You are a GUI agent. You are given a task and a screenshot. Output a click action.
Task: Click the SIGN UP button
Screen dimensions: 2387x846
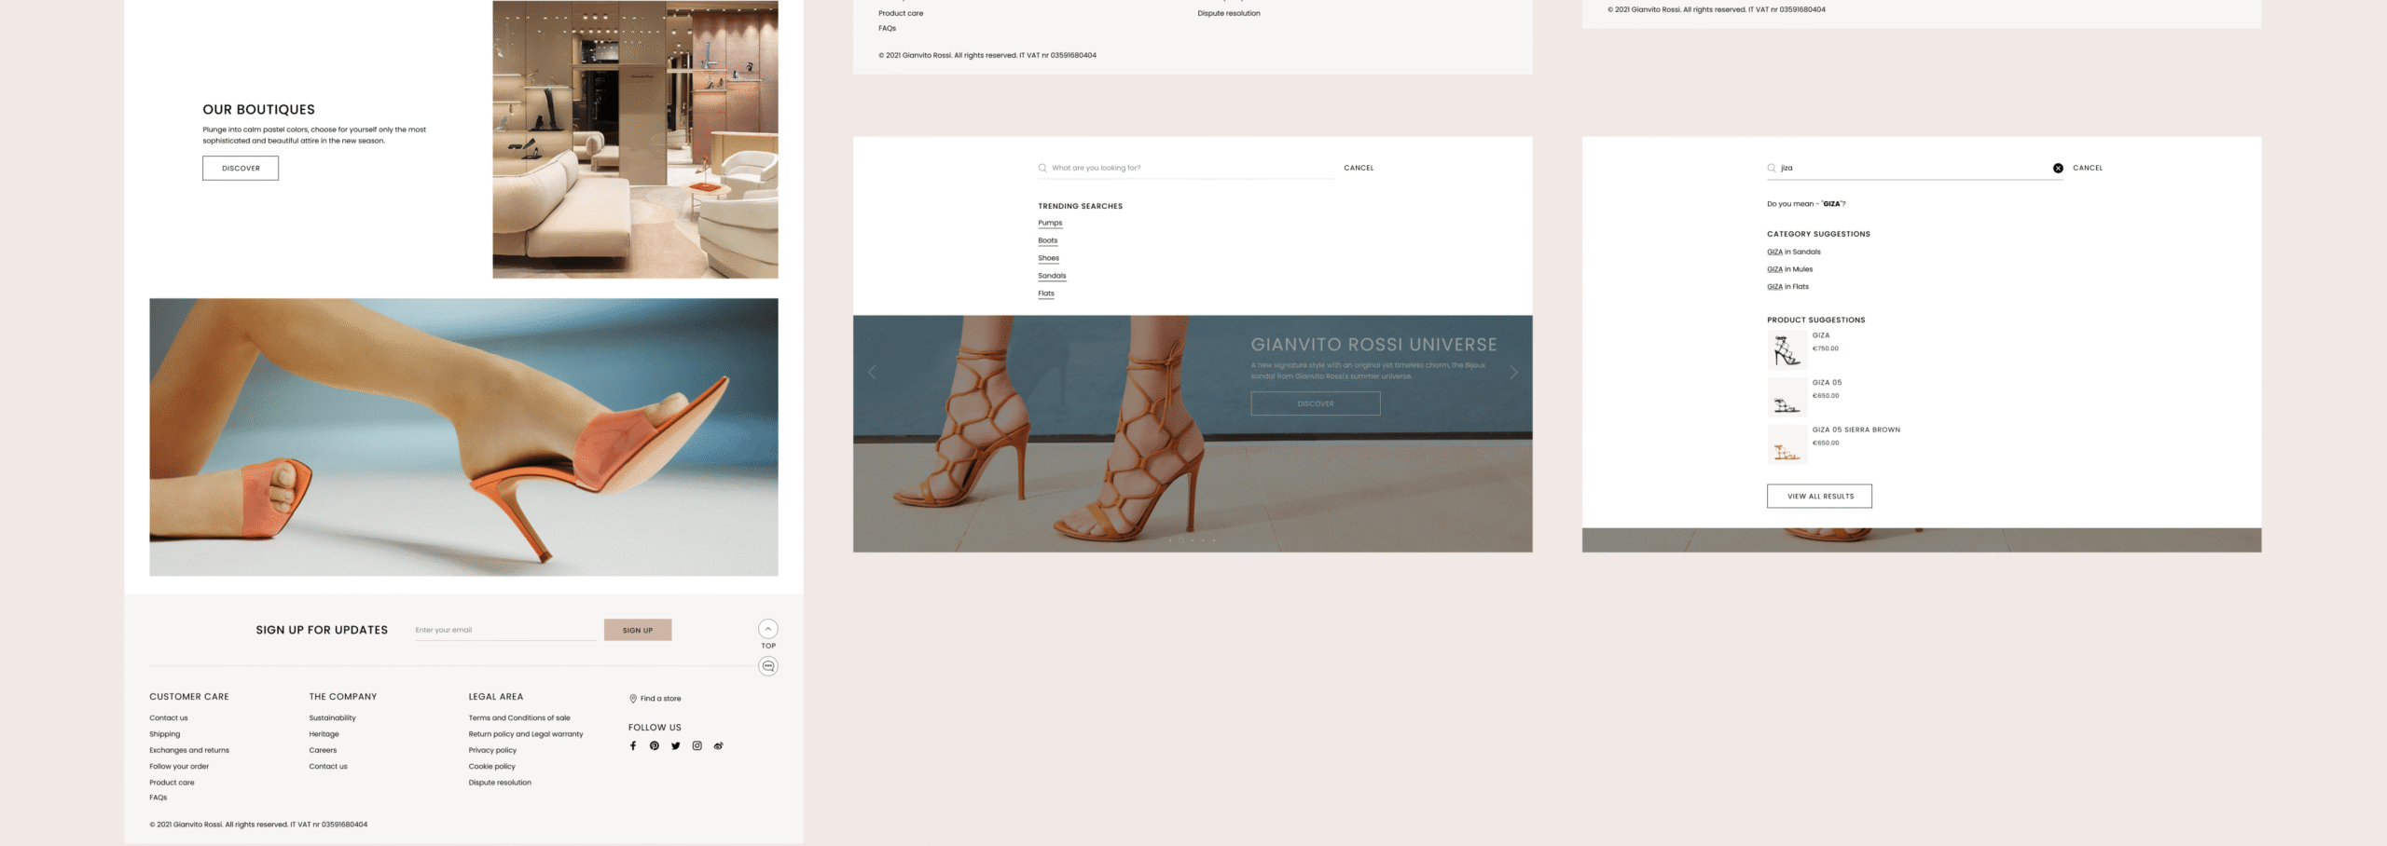tap(638, 630)
